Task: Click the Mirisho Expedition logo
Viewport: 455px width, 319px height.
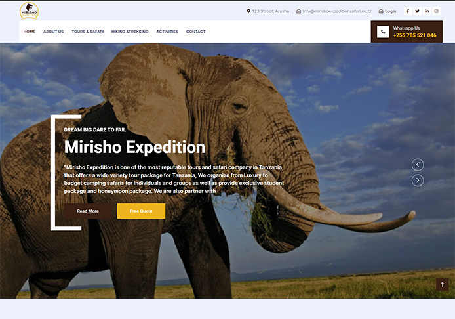Action: (29, 11)
